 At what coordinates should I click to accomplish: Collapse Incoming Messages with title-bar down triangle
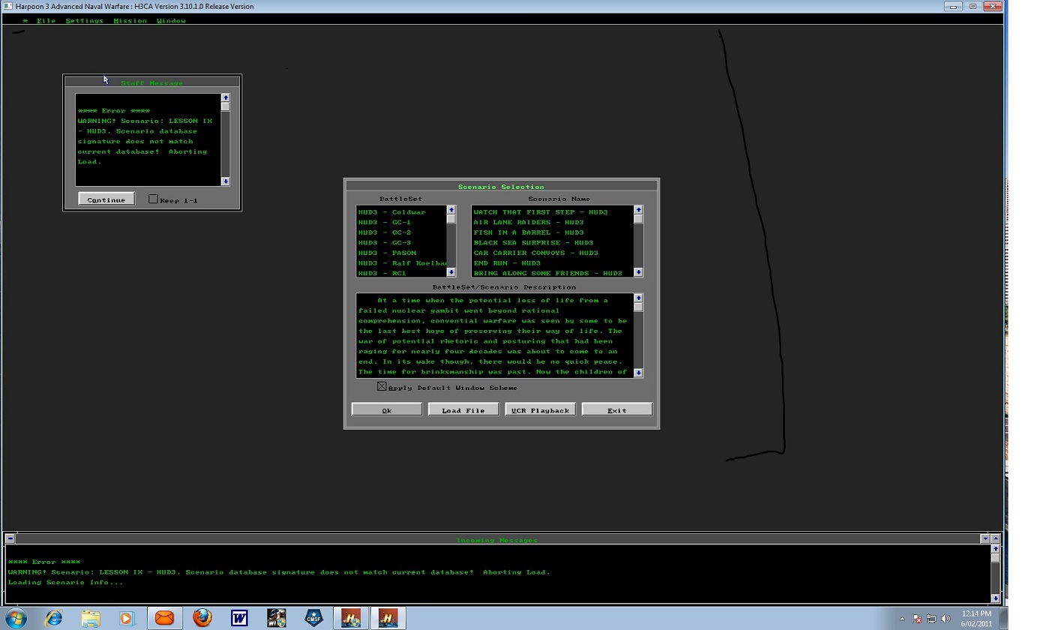tap(985, 538)
